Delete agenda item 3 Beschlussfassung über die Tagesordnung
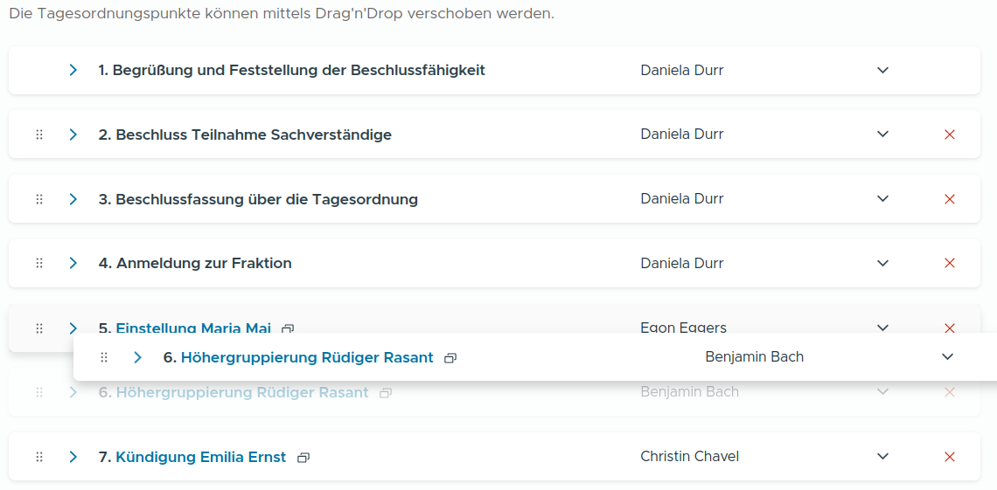Screen dimensions: 997x490 pos(950,199)
